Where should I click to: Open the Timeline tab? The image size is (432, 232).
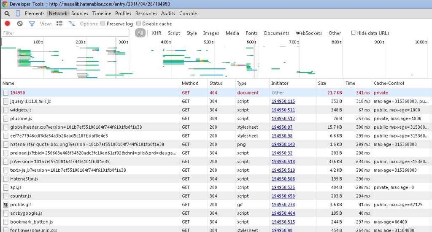pyautogui.click(x=102, y=13)
